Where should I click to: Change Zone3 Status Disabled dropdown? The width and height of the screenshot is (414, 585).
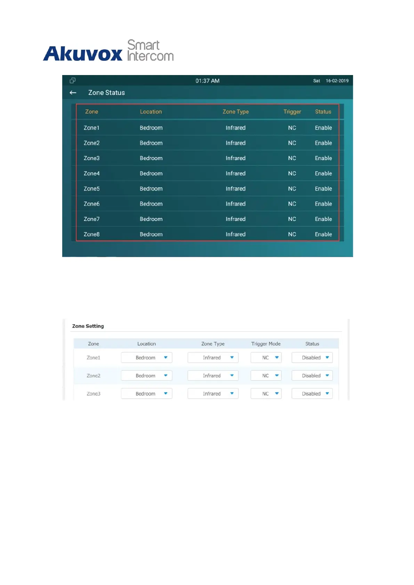tap(312, 394)
